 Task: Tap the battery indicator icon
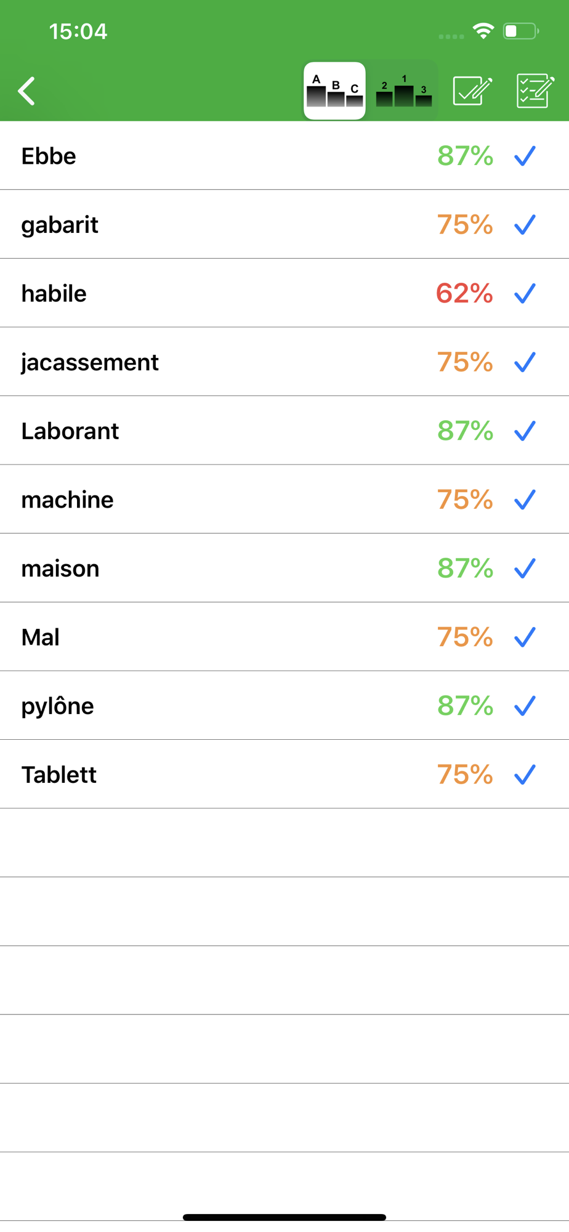click(x=520, y=31)
